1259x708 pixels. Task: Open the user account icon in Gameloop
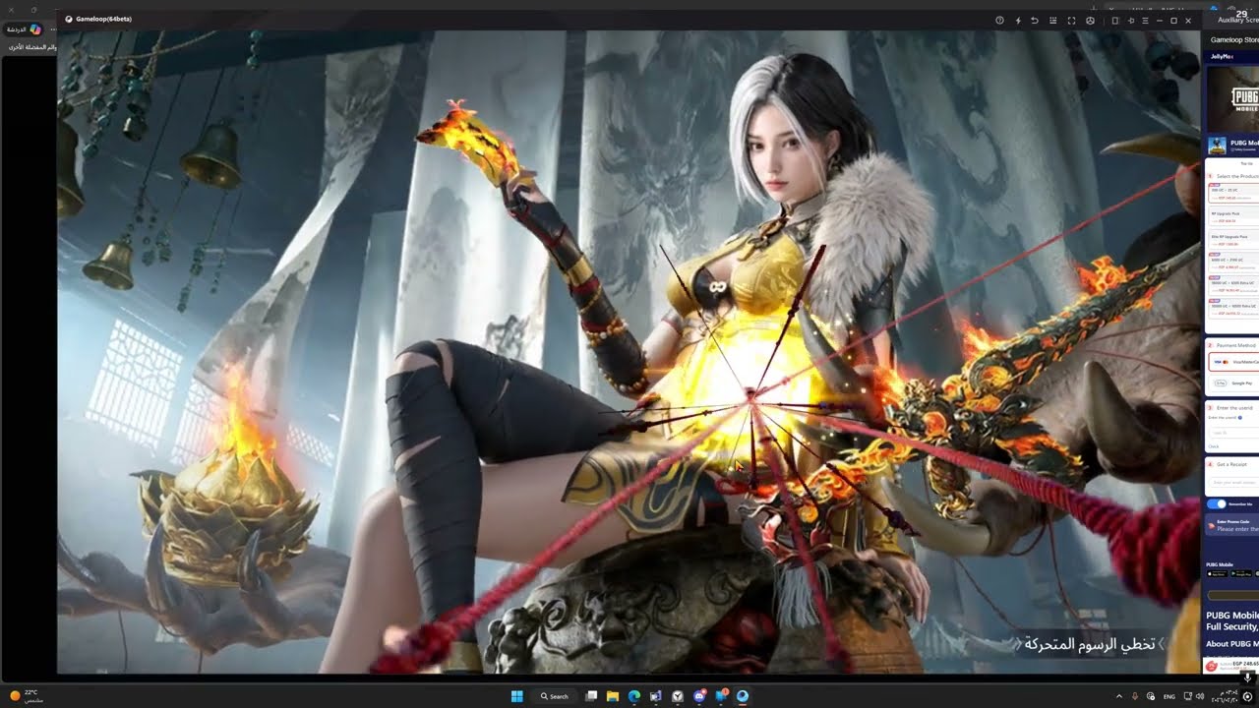[1090, 20]
